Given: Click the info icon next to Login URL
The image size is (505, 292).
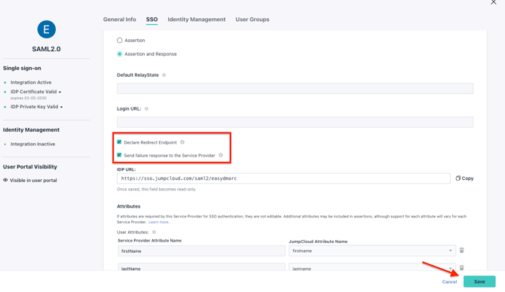Looking at the screenshot, I should point(146,108).
